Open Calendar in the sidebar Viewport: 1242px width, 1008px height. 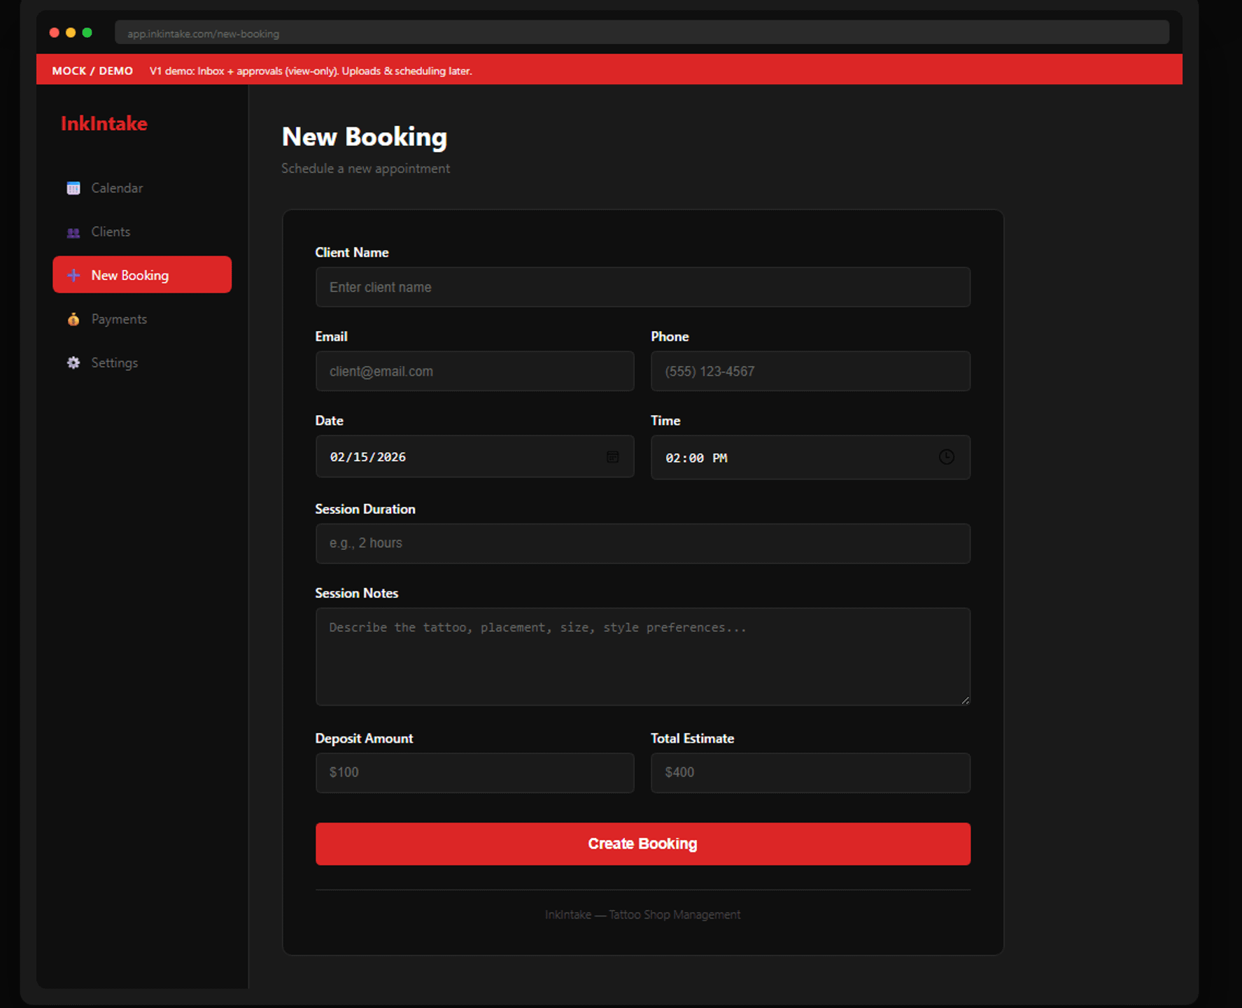(x=142, y=188)
